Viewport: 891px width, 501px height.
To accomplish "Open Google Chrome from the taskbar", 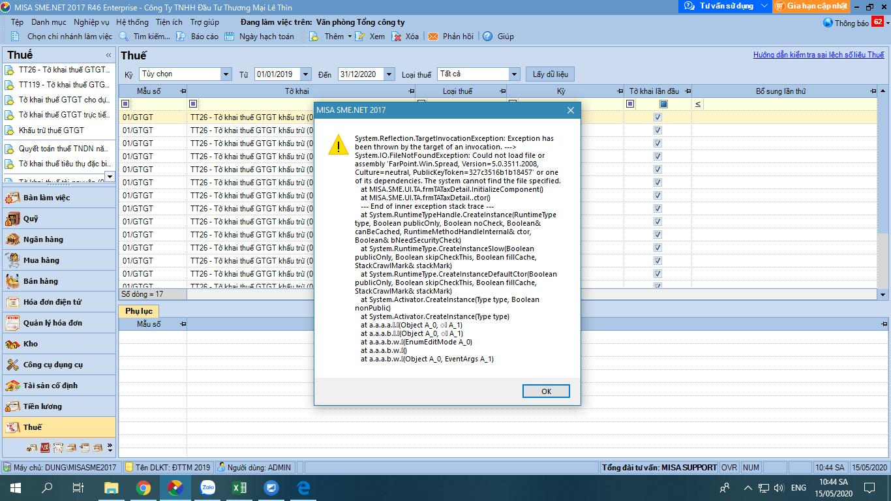I will click(x=143, y=488).
